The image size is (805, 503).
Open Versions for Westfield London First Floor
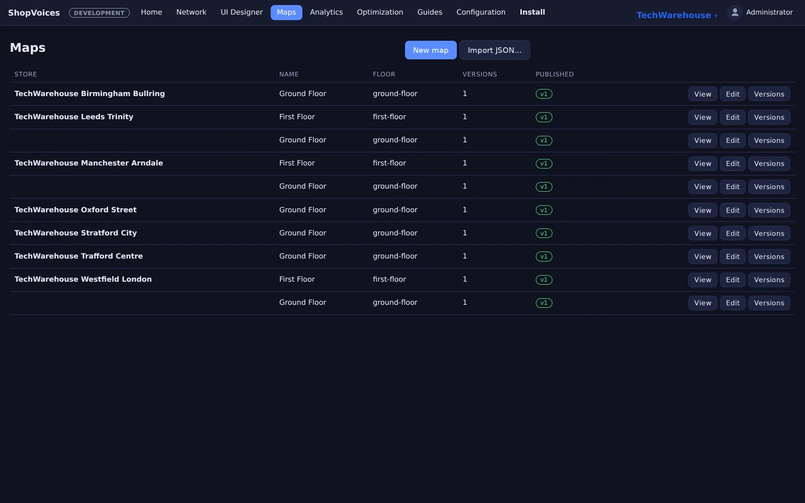pyautogui.click(x=769, y=280)
